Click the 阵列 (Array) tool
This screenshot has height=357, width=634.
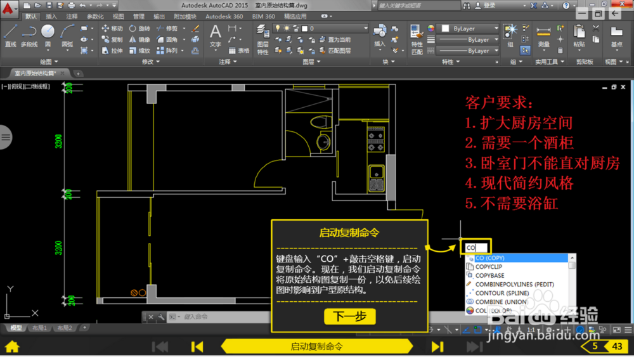click(x=167, y=51)
